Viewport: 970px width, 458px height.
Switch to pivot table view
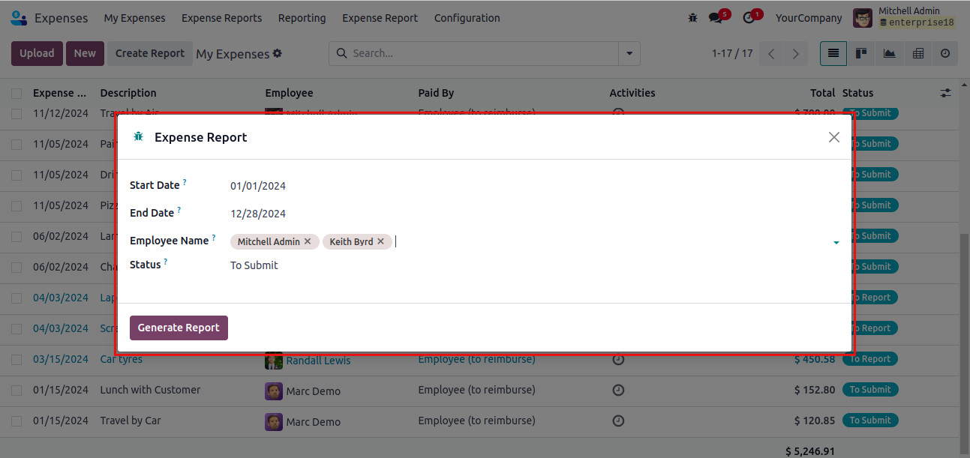(x=917, y=53)
